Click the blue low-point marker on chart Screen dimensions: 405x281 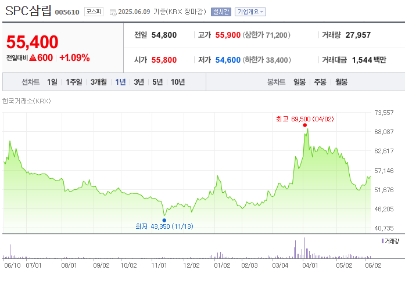click(164, 220)
